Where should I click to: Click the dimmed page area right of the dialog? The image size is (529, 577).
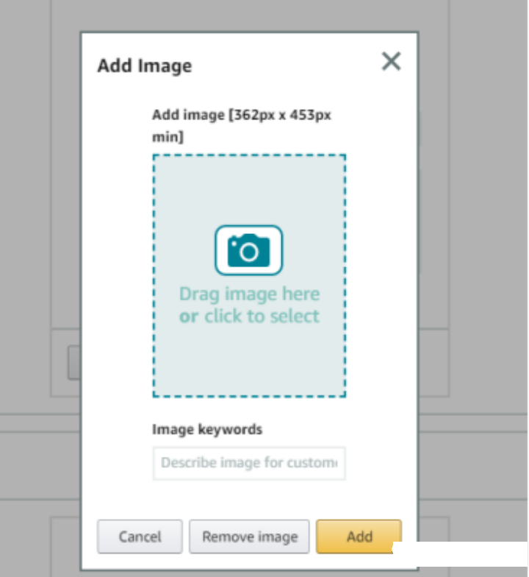pyautogui.click(x=478, y=221)
